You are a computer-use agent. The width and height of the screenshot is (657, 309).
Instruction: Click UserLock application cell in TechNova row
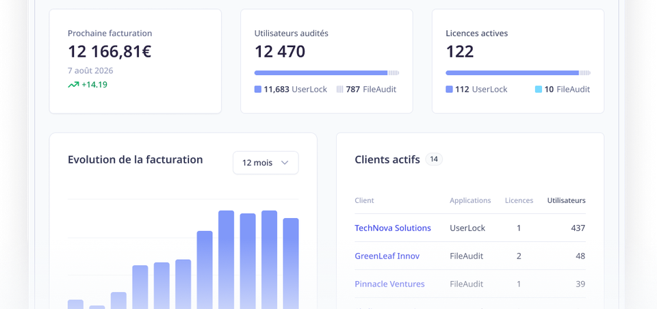click(x=467, y=228)
